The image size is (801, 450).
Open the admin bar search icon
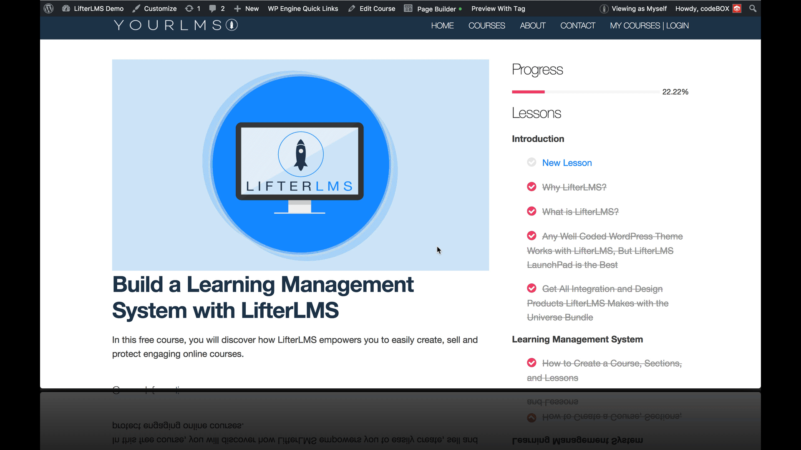753,8
